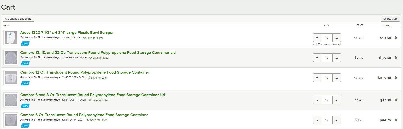Go back via Continue Shopping button
The width and height of the screenshot is (403, 129).
click(x=18, y=19)
